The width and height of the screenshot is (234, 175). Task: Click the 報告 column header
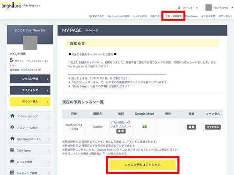click(168, 114)
